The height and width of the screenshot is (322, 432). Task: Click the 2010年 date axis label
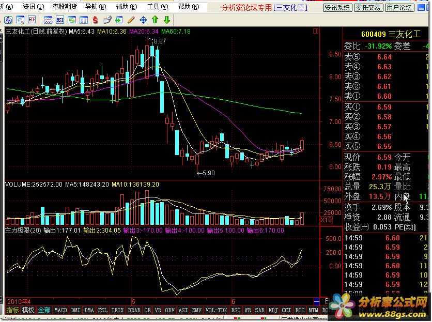click(x=19, y=301)
